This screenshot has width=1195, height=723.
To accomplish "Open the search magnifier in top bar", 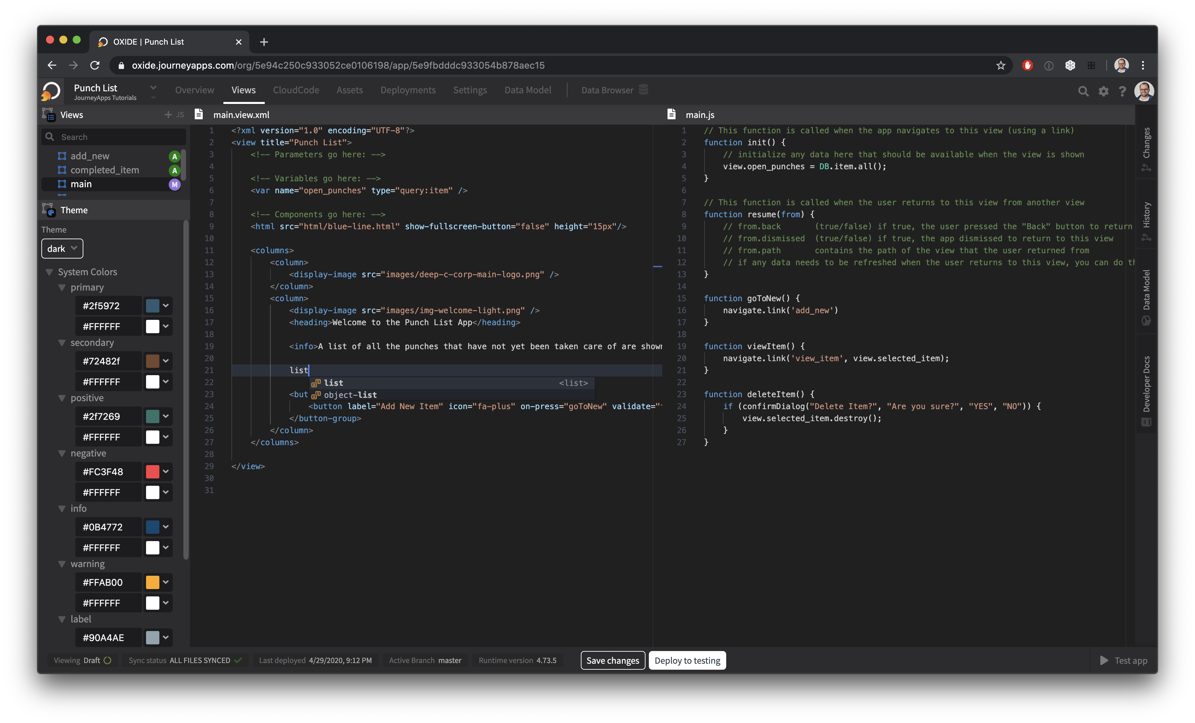I will pyautogui.click(x=1083, y=91).
